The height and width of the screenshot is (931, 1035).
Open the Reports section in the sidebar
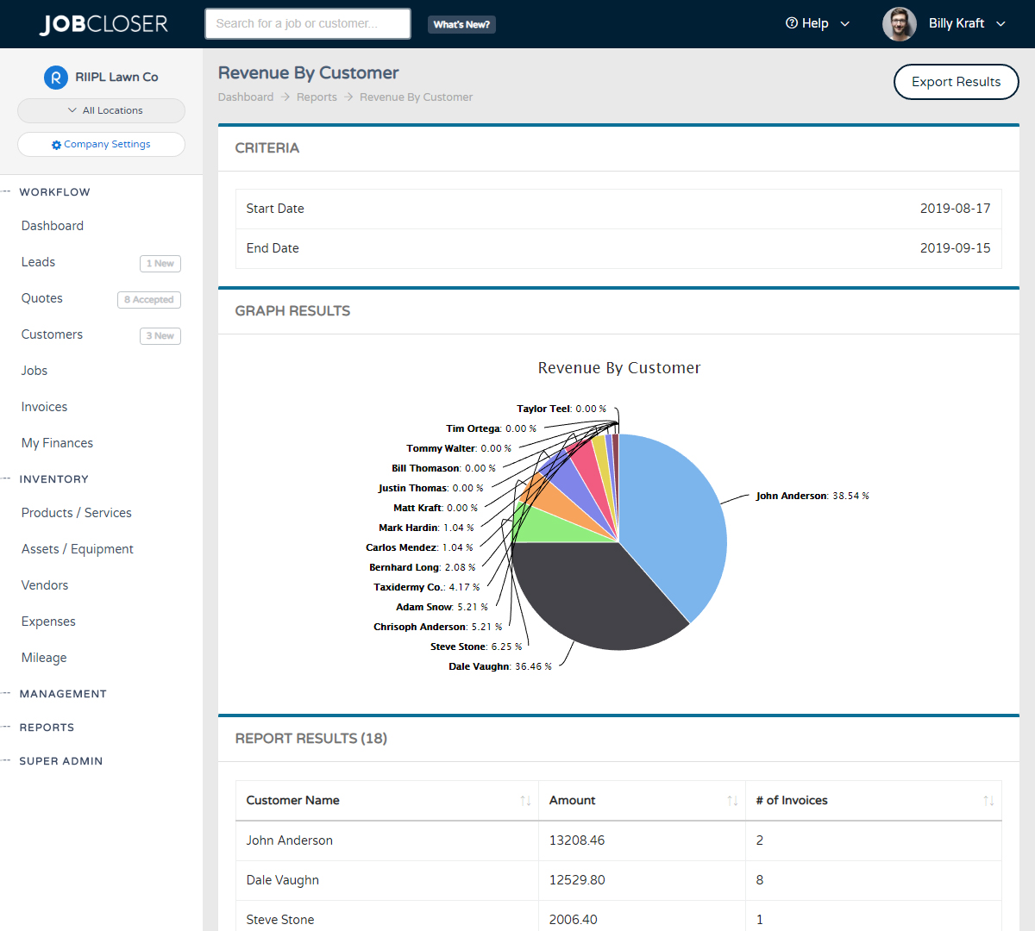coord(47,727)
